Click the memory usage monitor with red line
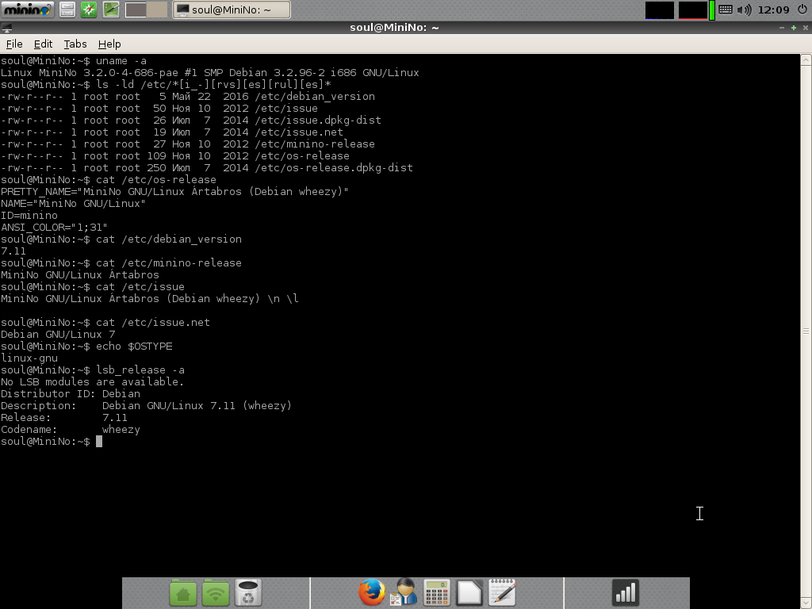 click(693, 10)
